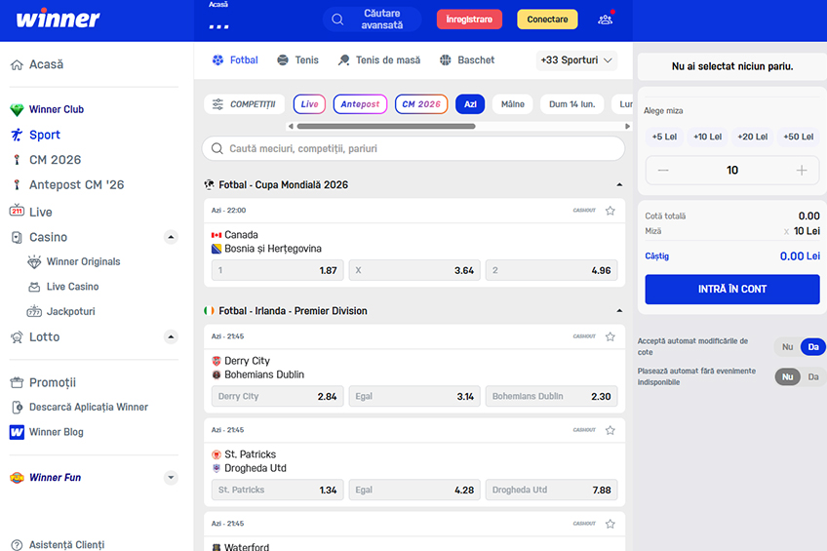Click the Winner Fun logo icon
The width and height of the screenshot is (827, 551).
click(17, 478)
